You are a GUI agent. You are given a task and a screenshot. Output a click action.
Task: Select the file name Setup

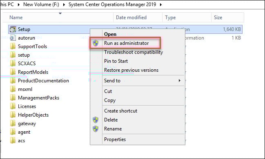coord(24,29)
